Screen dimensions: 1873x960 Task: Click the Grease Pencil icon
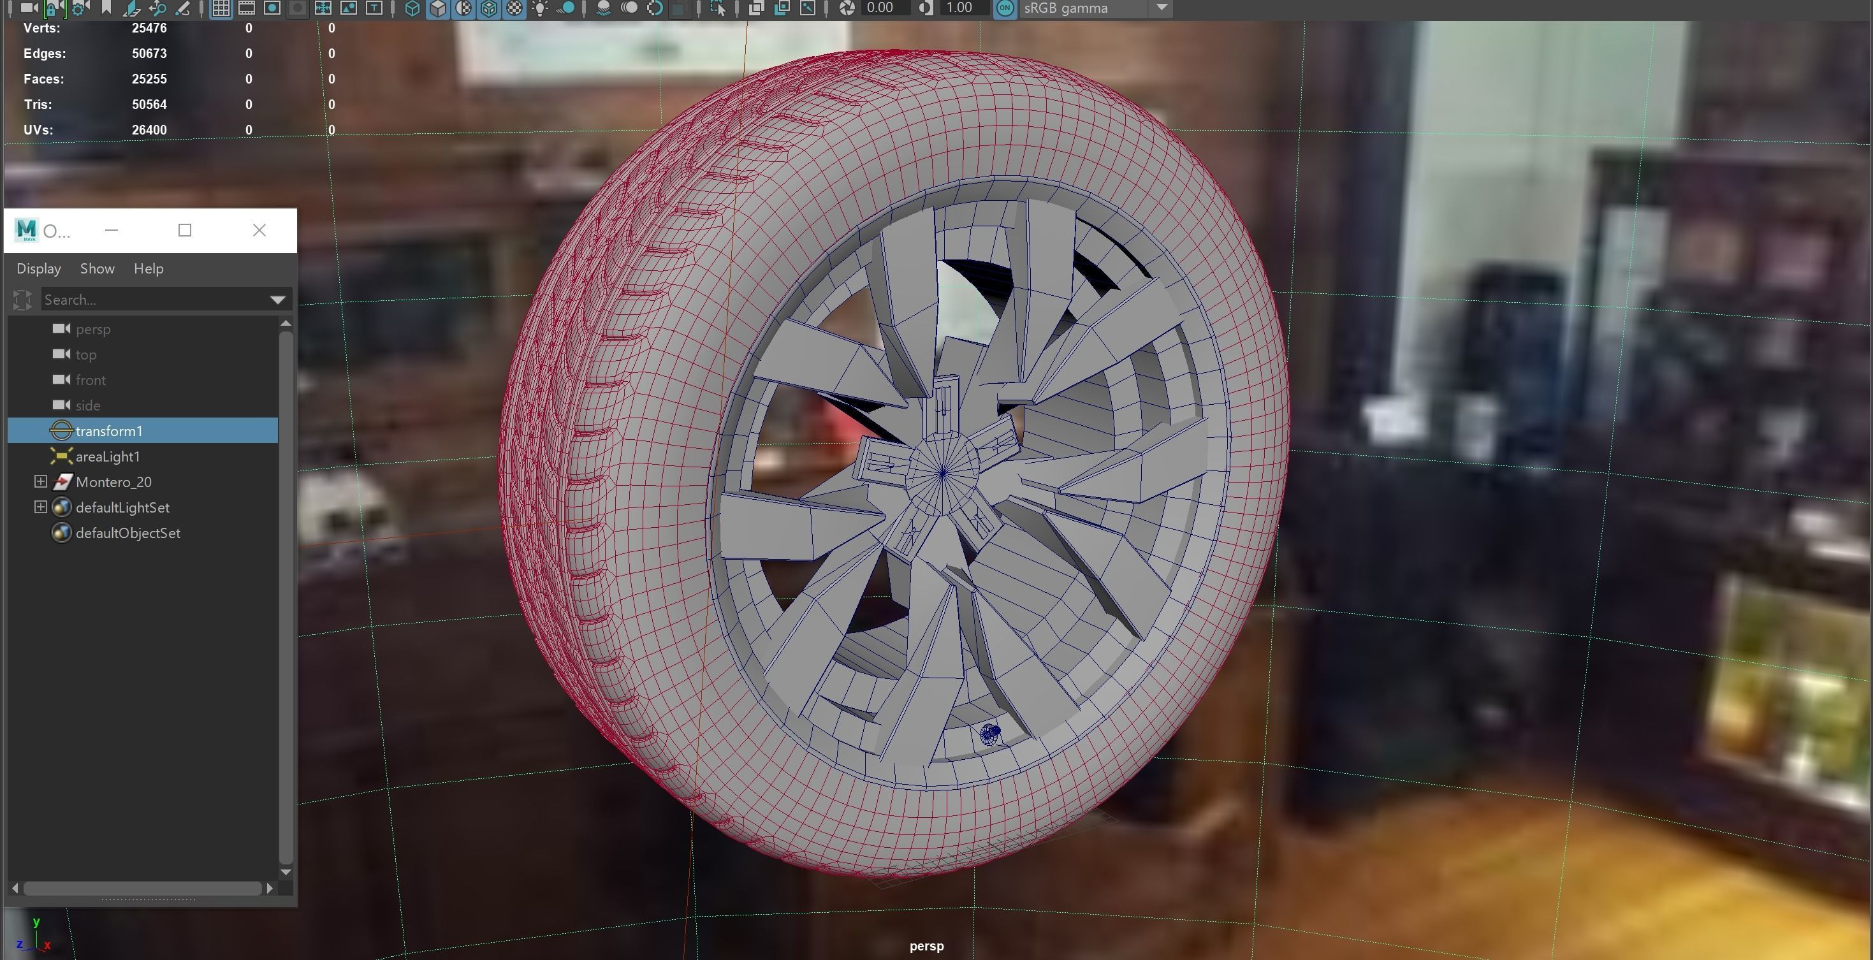182,8
